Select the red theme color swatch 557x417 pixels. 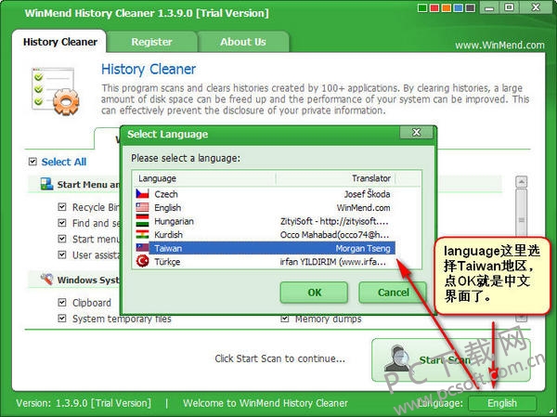pyautogui.click(x=434, y=7)
